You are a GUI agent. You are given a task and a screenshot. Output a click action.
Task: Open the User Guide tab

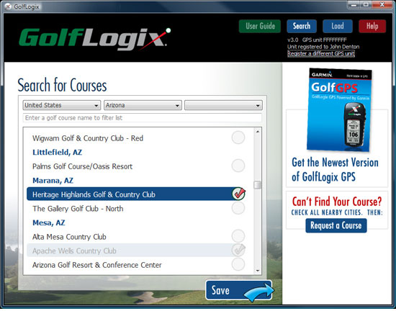pyautogui.click(x=260, y=26)
